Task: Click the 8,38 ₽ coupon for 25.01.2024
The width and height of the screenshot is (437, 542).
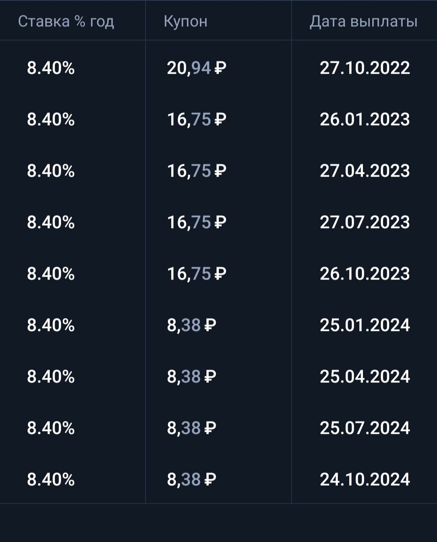Action: click(192, 325)
